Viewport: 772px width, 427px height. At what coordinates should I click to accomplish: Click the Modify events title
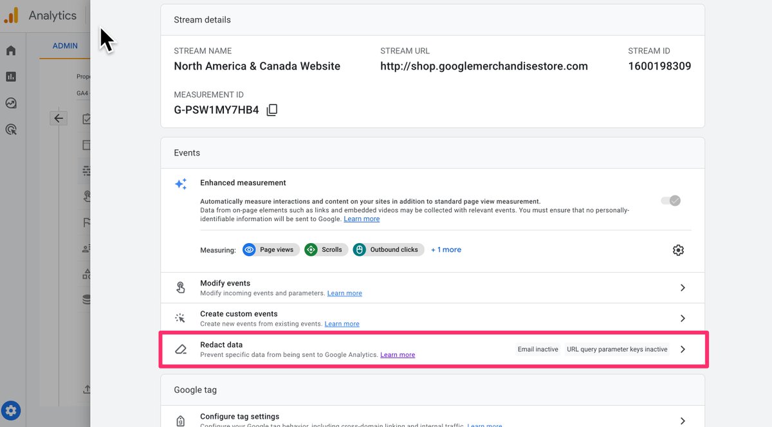pos(225,283)
